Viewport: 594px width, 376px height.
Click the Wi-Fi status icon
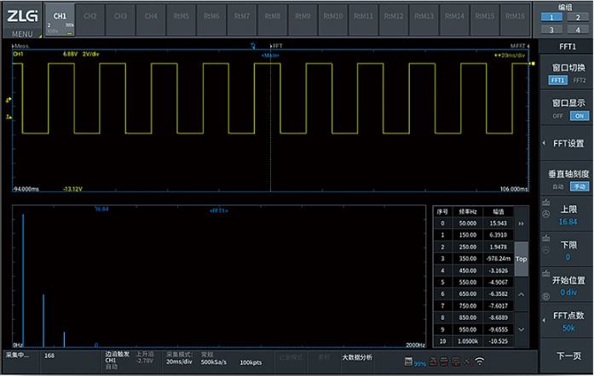480,362
